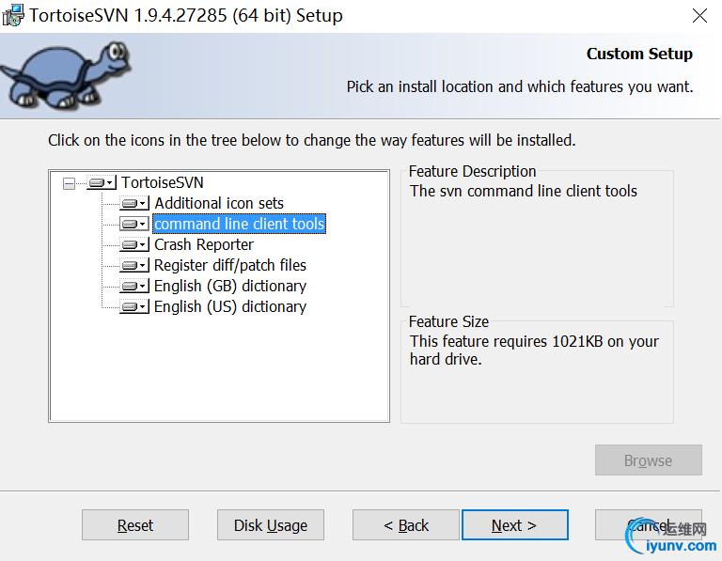Click the TortoiseSVN root feature drive icon
The image size is (722, 561).
click(101, 182)
